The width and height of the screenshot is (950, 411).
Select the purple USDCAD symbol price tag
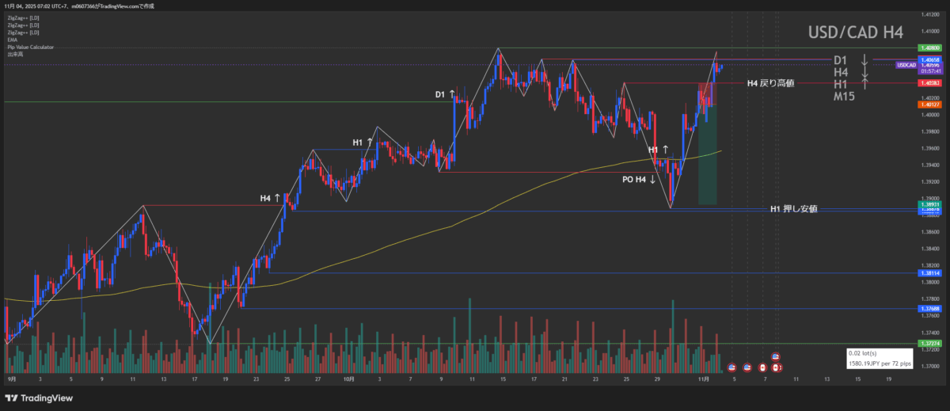click(x=906, y=66)
